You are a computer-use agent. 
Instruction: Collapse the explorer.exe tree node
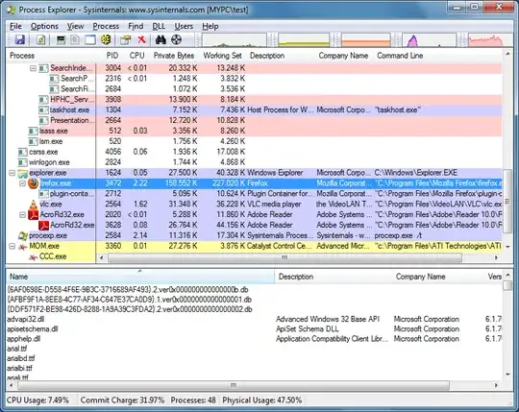(12, 173)
